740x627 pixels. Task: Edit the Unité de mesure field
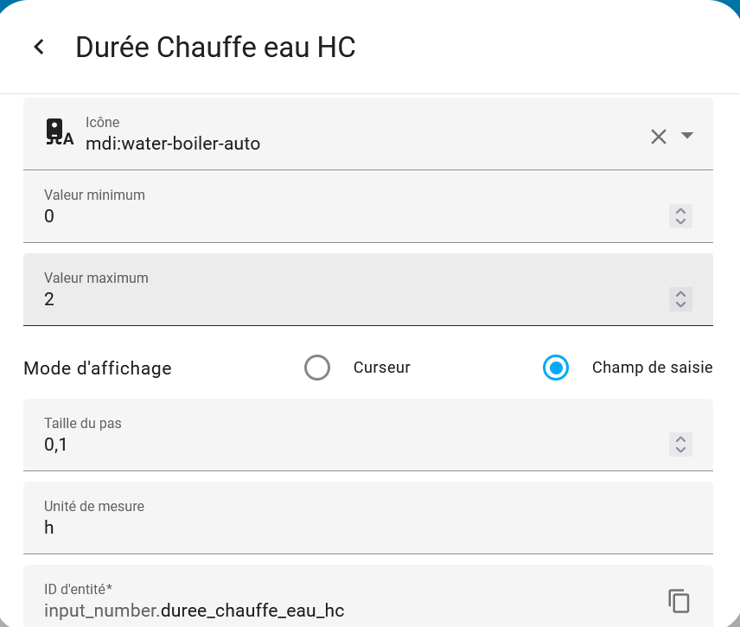pyautogui.click(x=346, y=527)
